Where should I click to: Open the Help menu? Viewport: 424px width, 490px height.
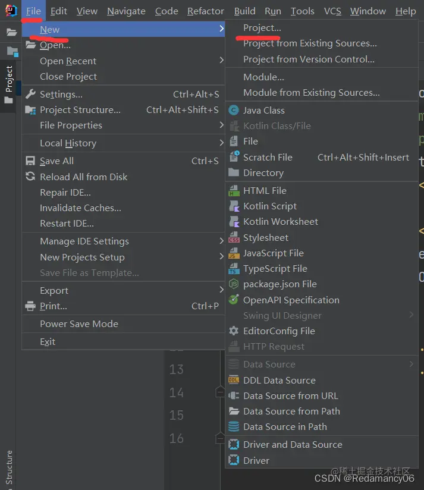pos(406,11)
